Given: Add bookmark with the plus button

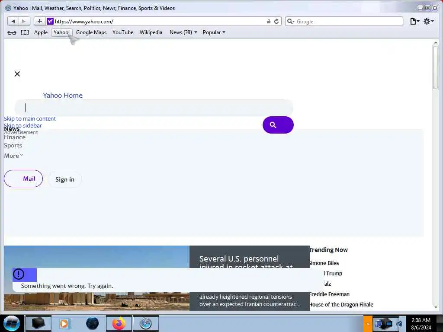Looking at the screenshot, I should coord(39,21).
